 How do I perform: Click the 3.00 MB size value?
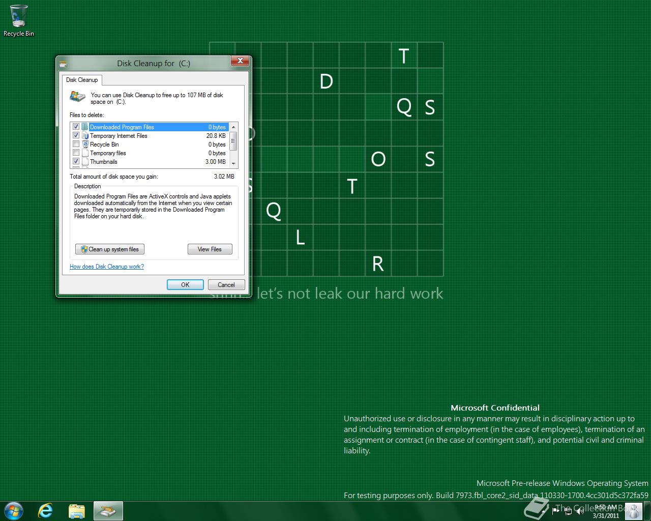point(216,162)
